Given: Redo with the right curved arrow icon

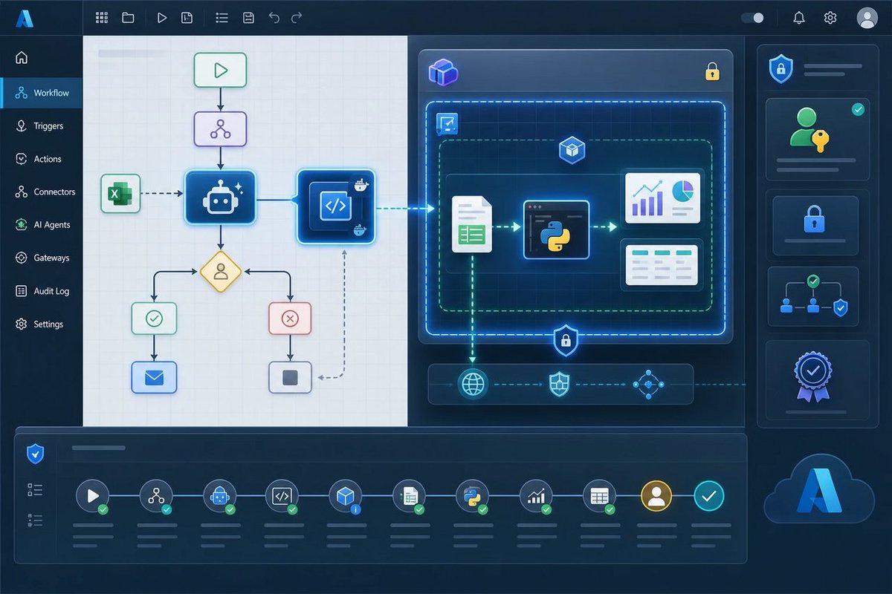Looking at the screenshot, I should 297,18.
